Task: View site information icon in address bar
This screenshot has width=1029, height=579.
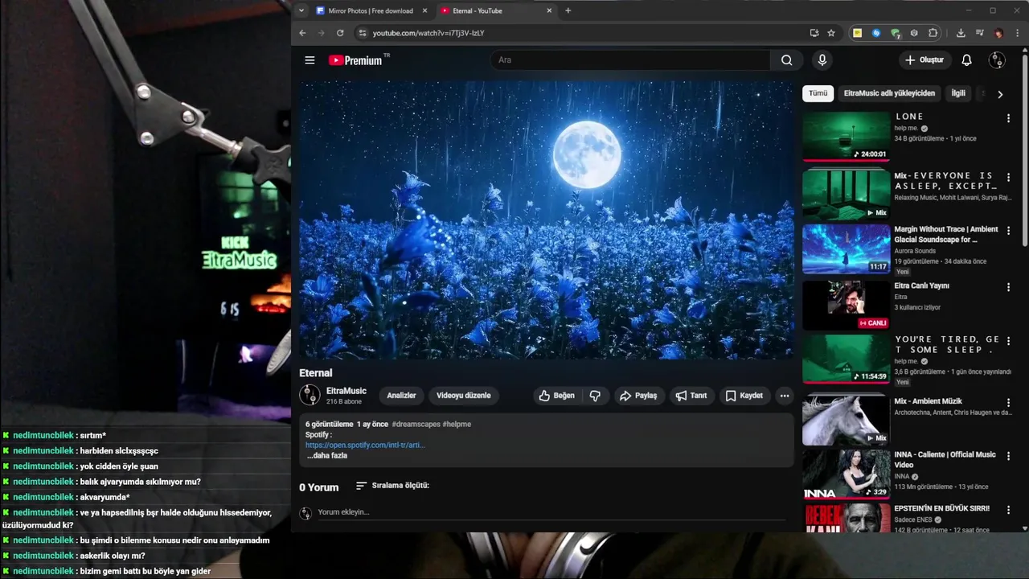Action: 363,33
